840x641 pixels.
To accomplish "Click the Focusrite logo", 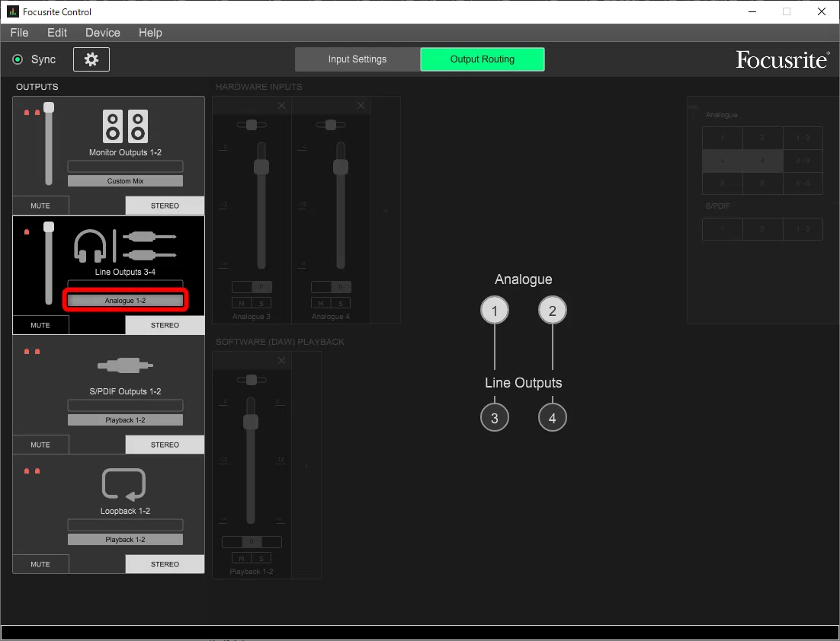I will point(783,59).
